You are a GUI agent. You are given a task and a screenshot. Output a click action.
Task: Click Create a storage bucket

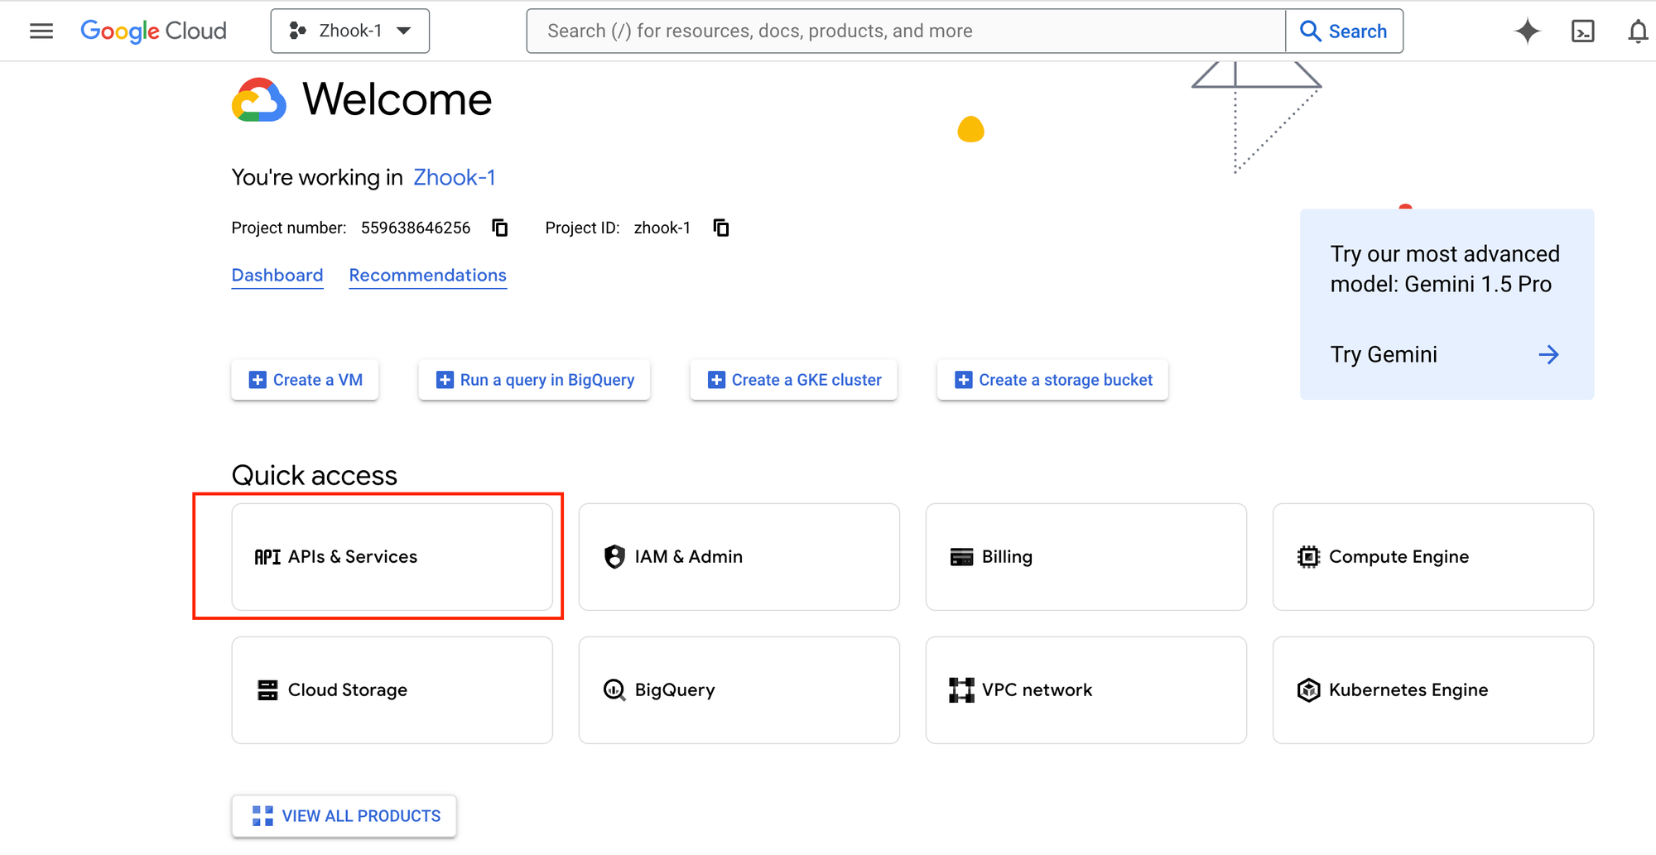[1052, 380]
